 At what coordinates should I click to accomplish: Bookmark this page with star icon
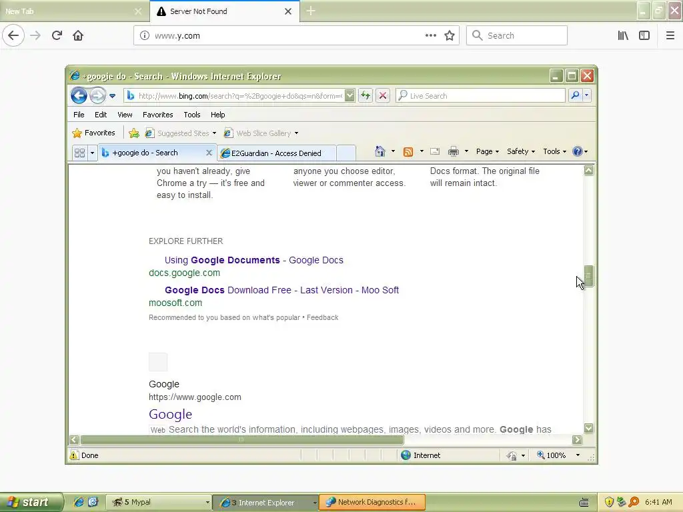[450, 36]
